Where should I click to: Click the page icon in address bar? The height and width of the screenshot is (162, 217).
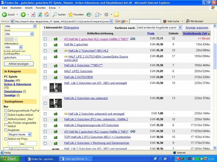point(13,21)
